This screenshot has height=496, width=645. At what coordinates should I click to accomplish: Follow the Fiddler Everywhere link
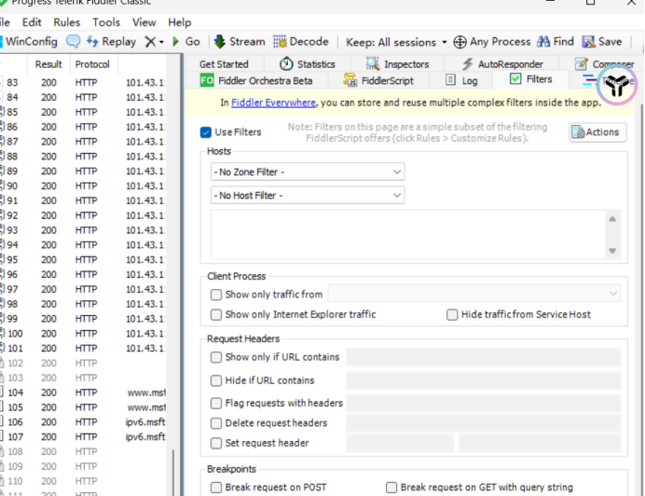[273, 103]
